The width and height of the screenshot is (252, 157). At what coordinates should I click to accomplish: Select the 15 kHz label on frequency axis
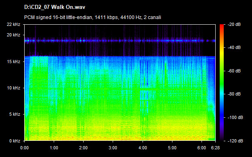tap(13, 62)
